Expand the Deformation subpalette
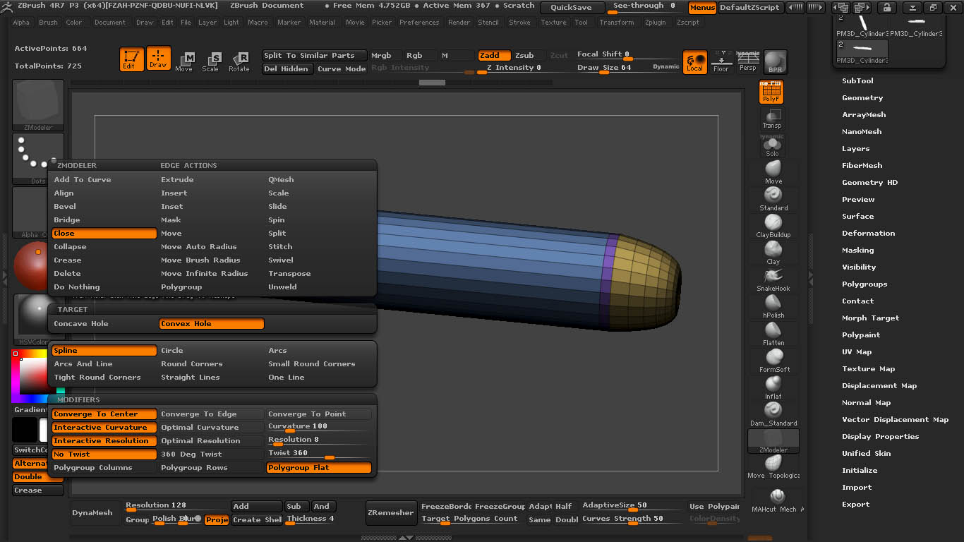 (868, 234)
